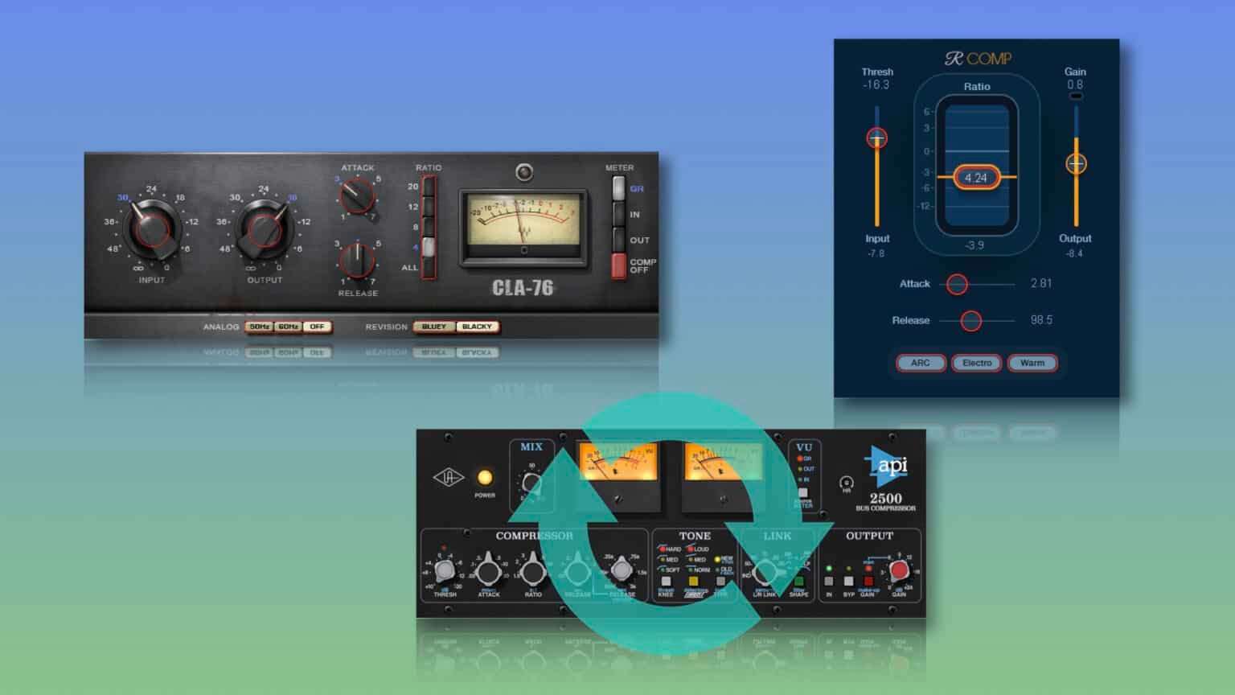The image size is (1235, 695).
Task: Engage the BYP button in the Output section
Action: pyautogui.click(x=850, y=581)
